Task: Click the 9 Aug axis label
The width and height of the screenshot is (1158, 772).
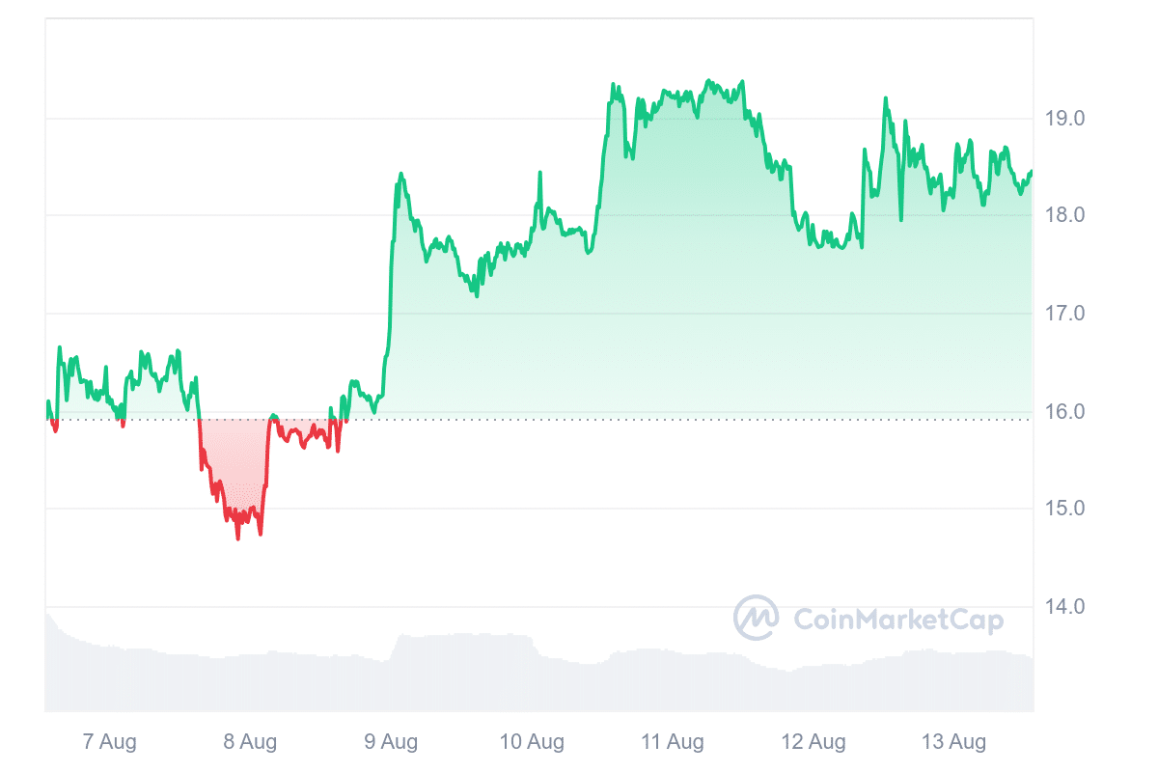Action: tap(391, 741)
